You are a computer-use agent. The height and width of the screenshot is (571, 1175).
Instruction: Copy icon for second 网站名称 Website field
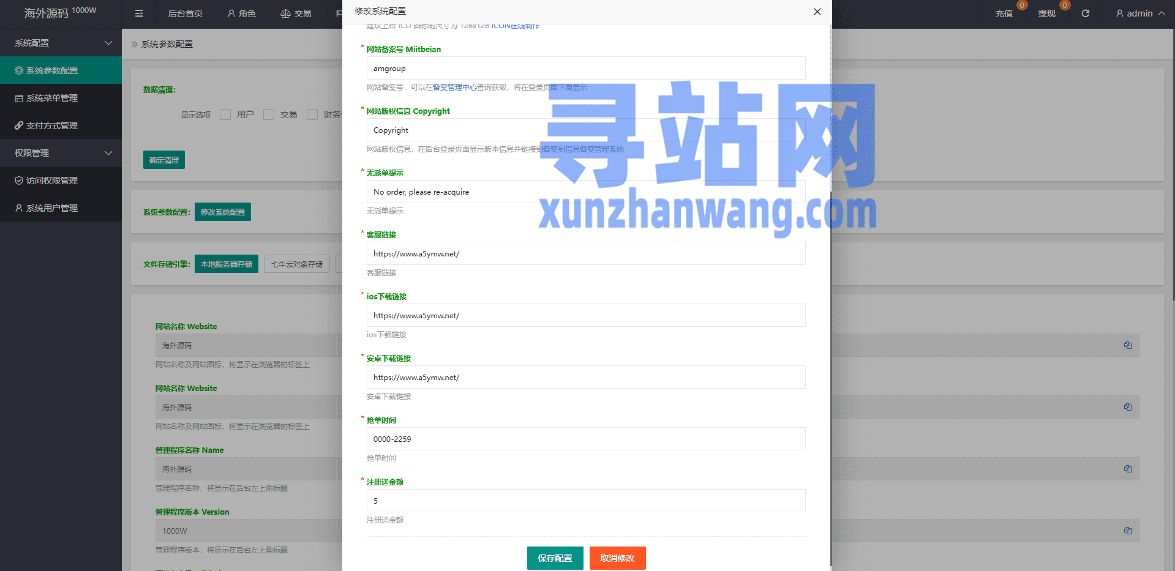(x=1128, y=407)
